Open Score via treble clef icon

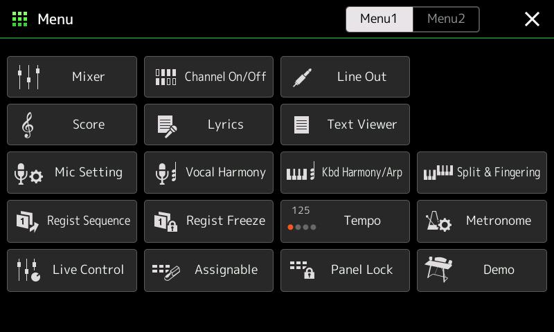(28, 125)
